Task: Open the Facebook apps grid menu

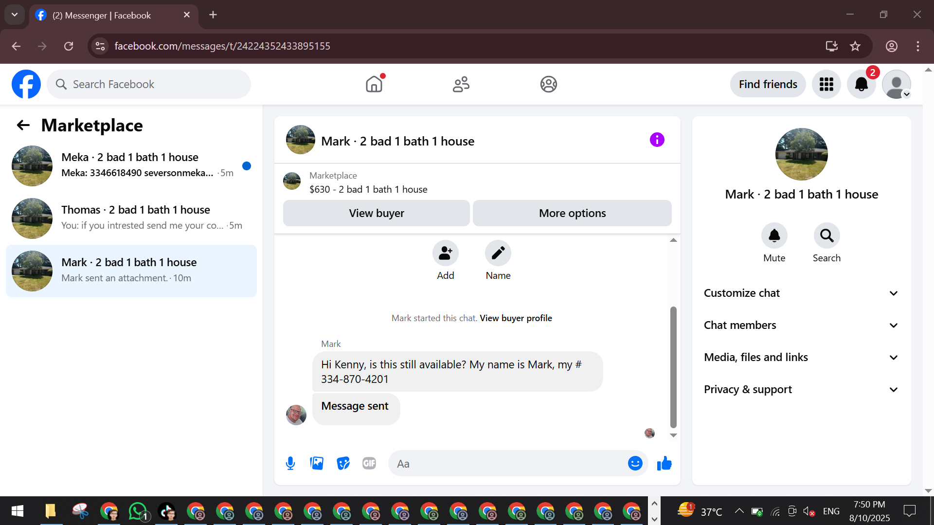Action: (826, 84)
